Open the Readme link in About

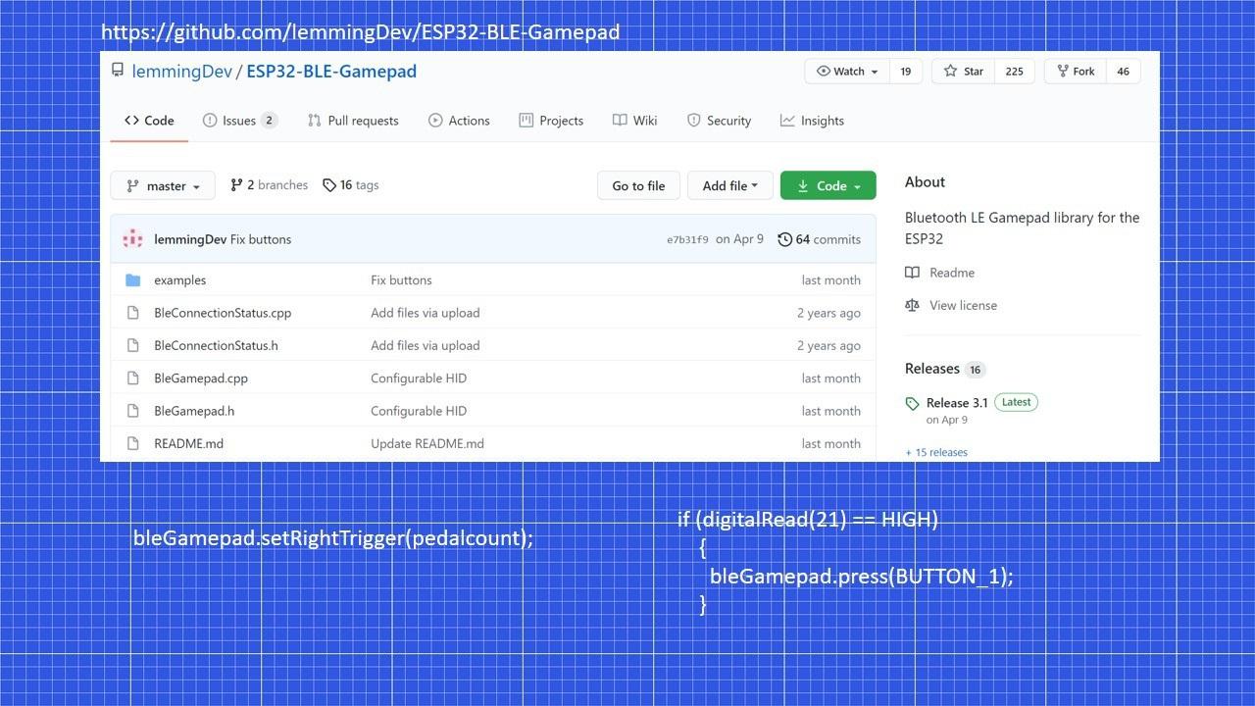pos(940,273)
